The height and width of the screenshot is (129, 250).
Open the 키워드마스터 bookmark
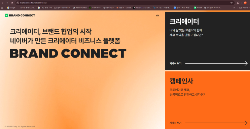click(95, 7)
